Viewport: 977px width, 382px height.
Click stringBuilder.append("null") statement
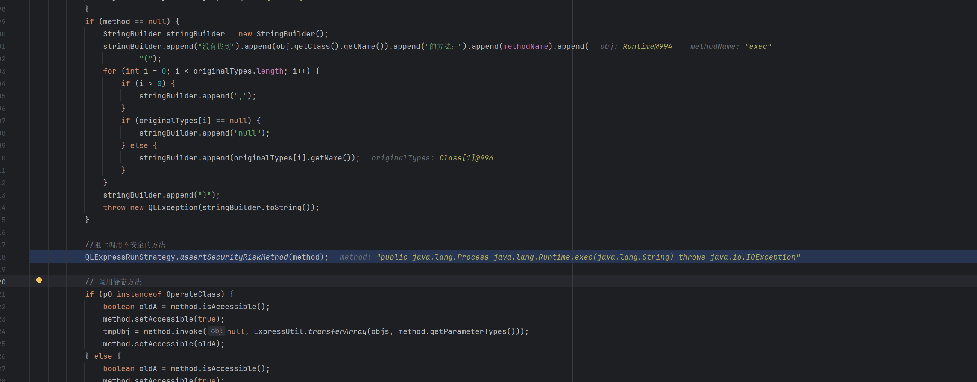coord(204,133)
